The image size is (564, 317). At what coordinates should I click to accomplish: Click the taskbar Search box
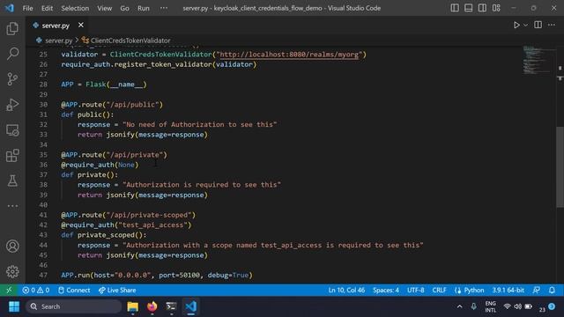coord(74,306)
